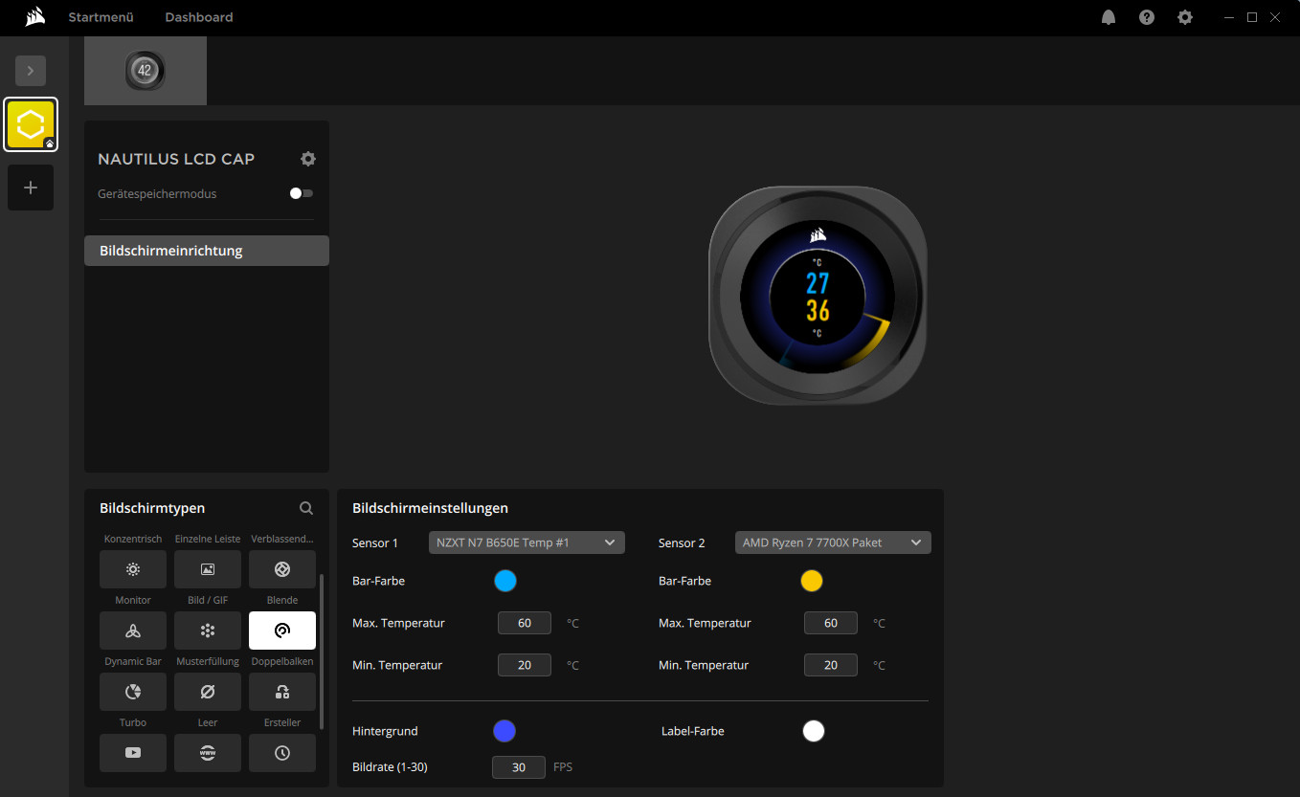Open the Bildschirmeinrichtung section
1300x797 pixels.
click(x=207, y=251)
